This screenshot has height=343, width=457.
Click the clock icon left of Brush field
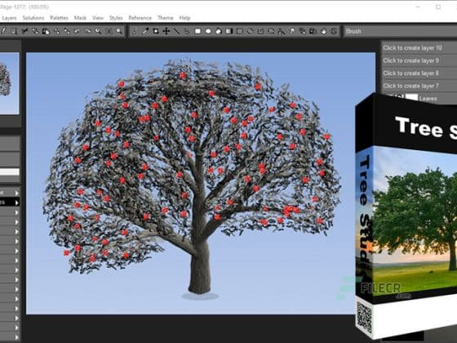[334, 31]
